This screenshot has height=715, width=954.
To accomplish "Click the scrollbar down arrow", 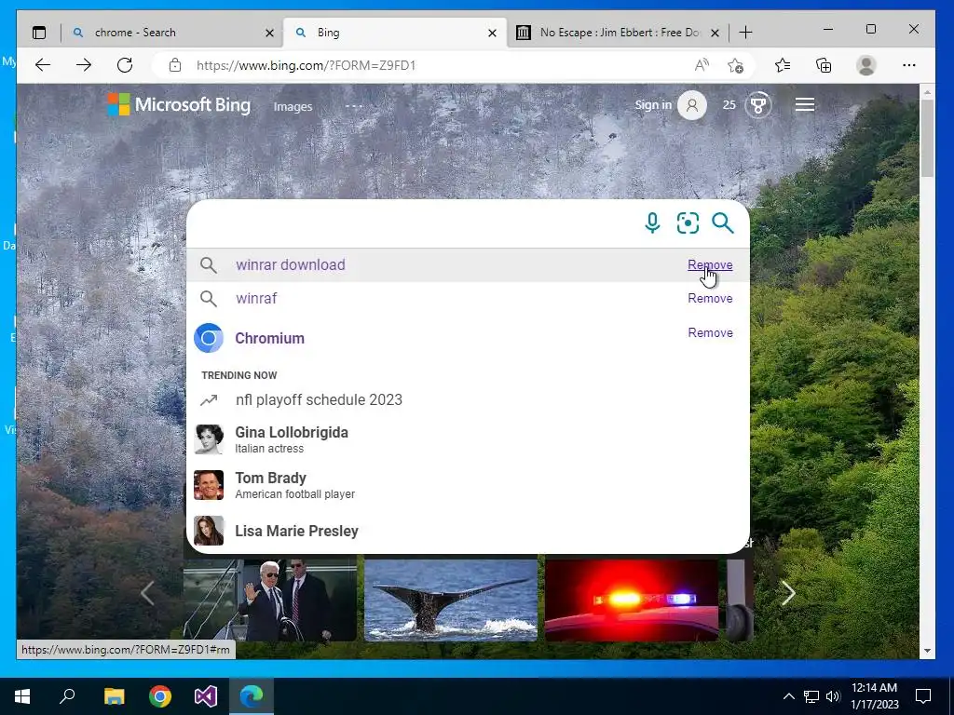I will [x=927, y=651].
